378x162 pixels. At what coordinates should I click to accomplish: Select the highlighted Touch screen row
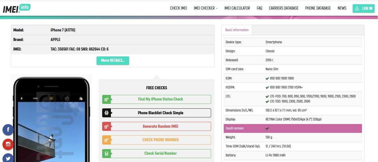tap(293, 128)
